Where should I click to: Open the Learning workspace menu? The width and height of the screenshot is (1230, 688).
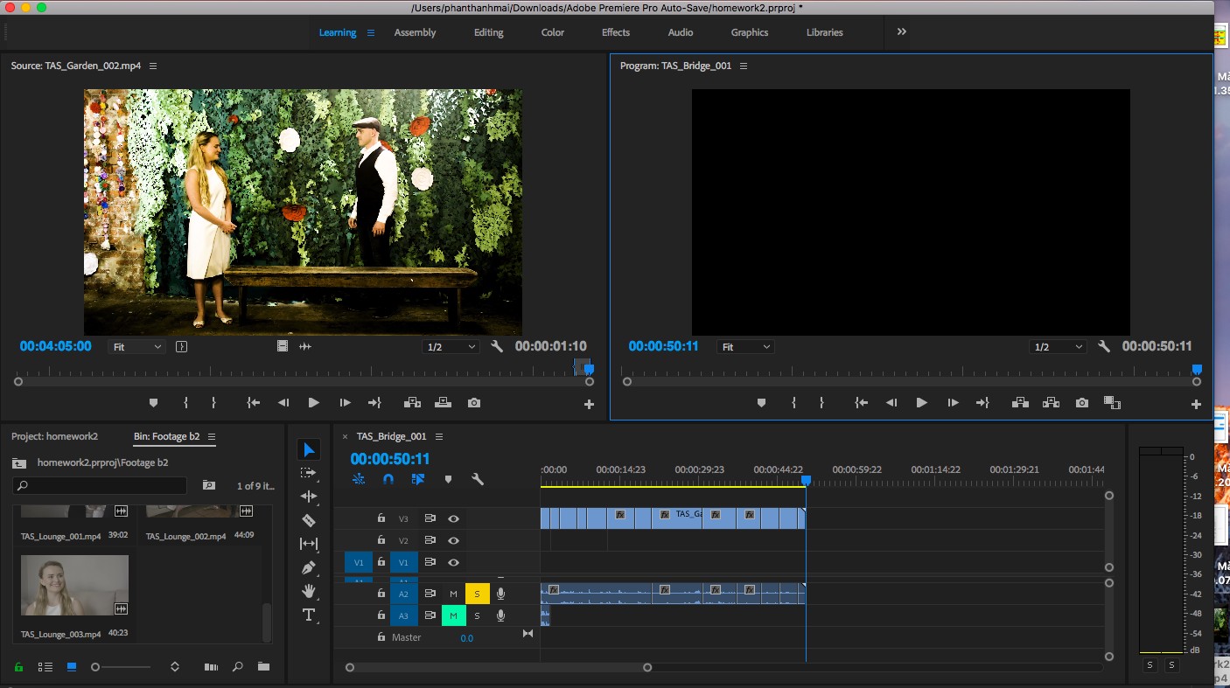point(371,32)
